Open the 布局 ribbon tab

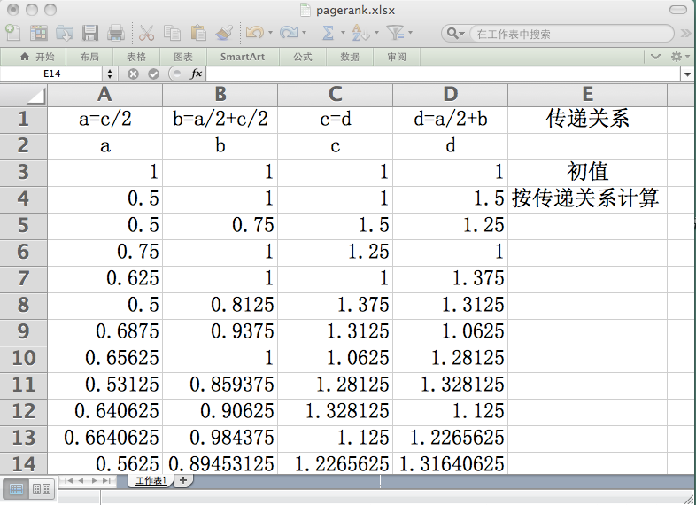click(89, 57)
